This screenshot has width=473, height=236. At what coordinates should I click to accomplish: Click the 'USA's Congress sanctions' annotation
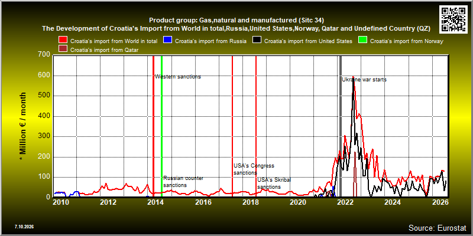point(254,169)
